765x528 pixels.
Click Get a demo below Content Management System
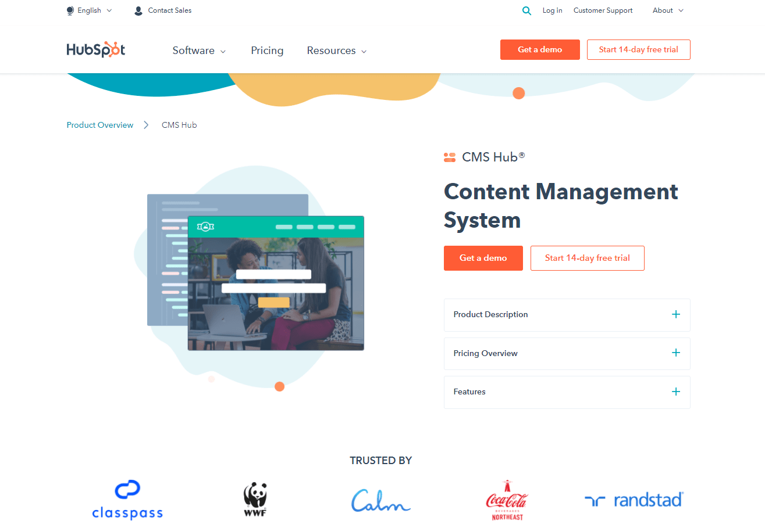483,258
